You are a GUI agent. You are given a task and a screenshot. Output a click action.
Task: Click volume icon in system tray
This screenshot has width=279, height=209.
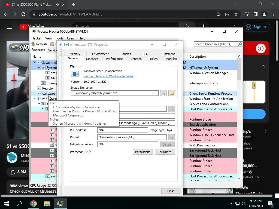244,204
